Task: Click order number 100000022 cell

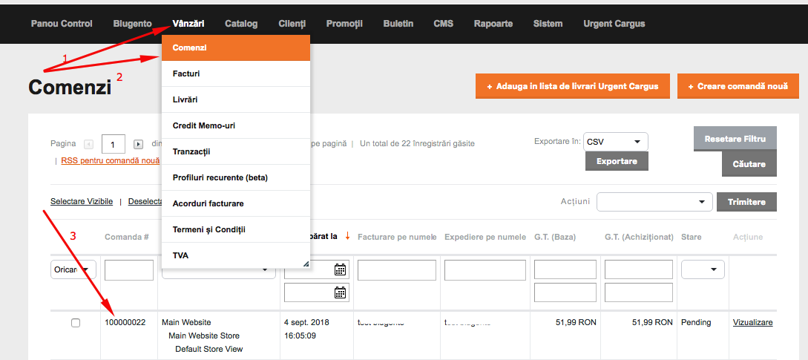Action: (x=125, y=322)
